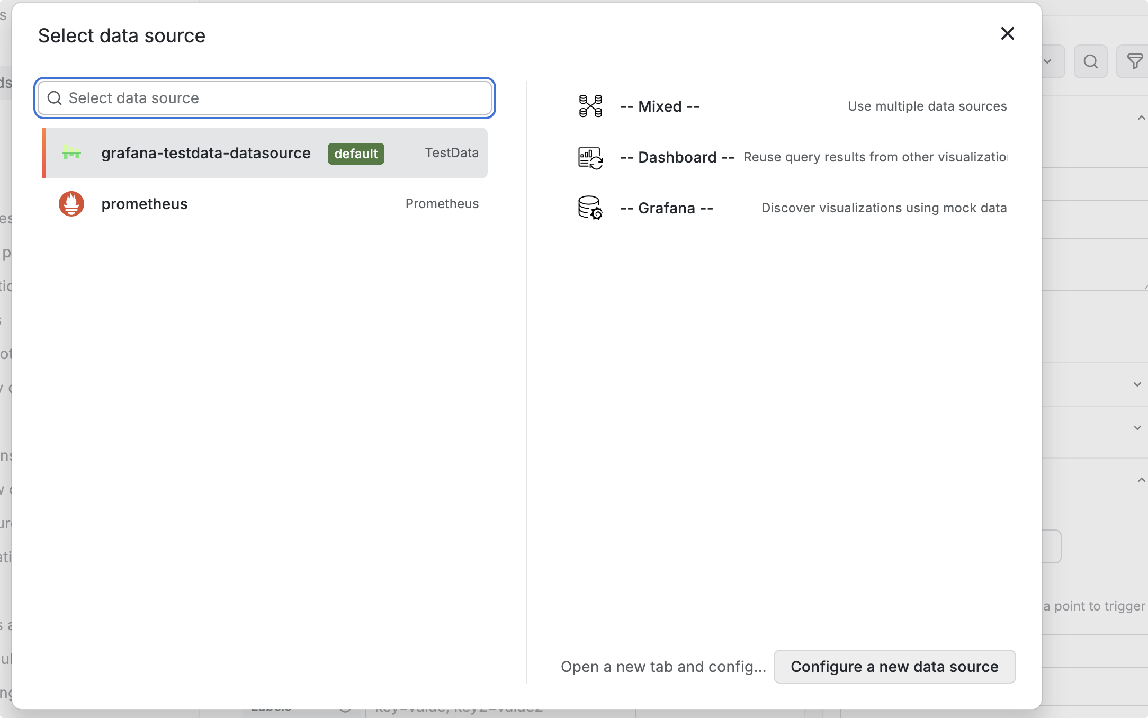Click the background filter funnel icon
The width and height of the screenshot is (1148, 718).
[x=1134, y=61]
